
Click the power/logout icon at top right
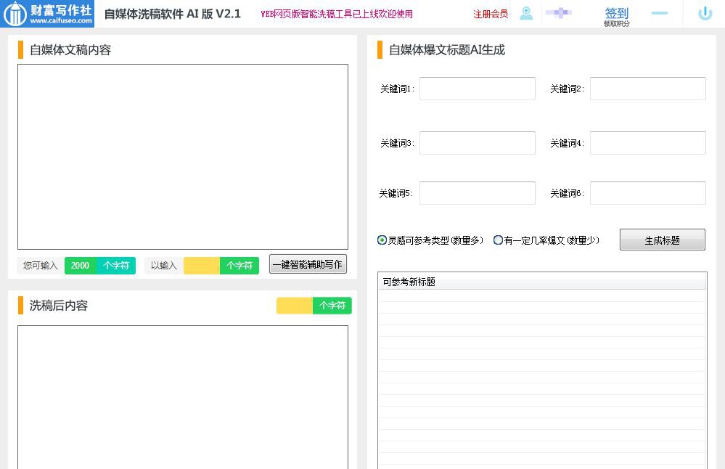[705, 13]
